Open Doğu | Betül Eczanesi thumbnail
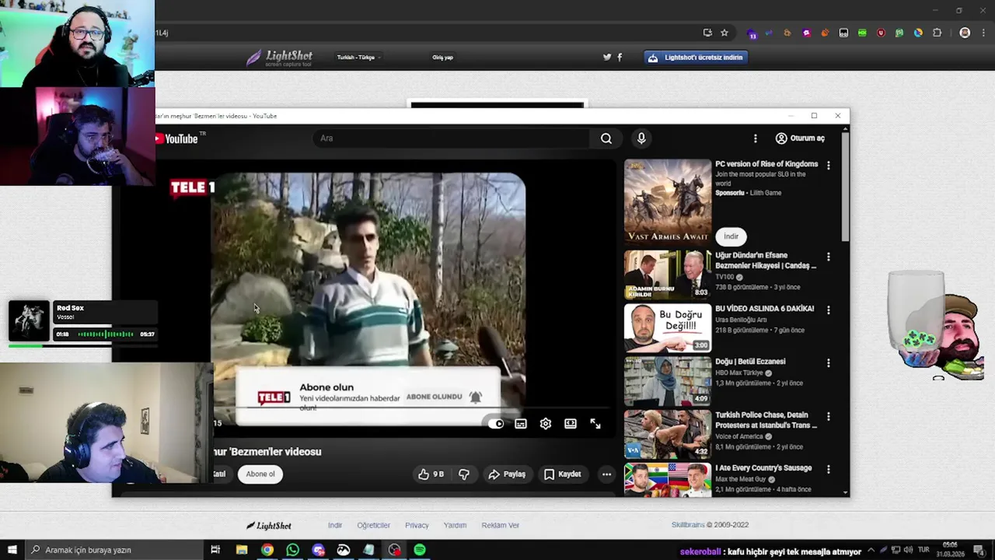995x560 pixels. pyautogui.click(x=668, y=381)
